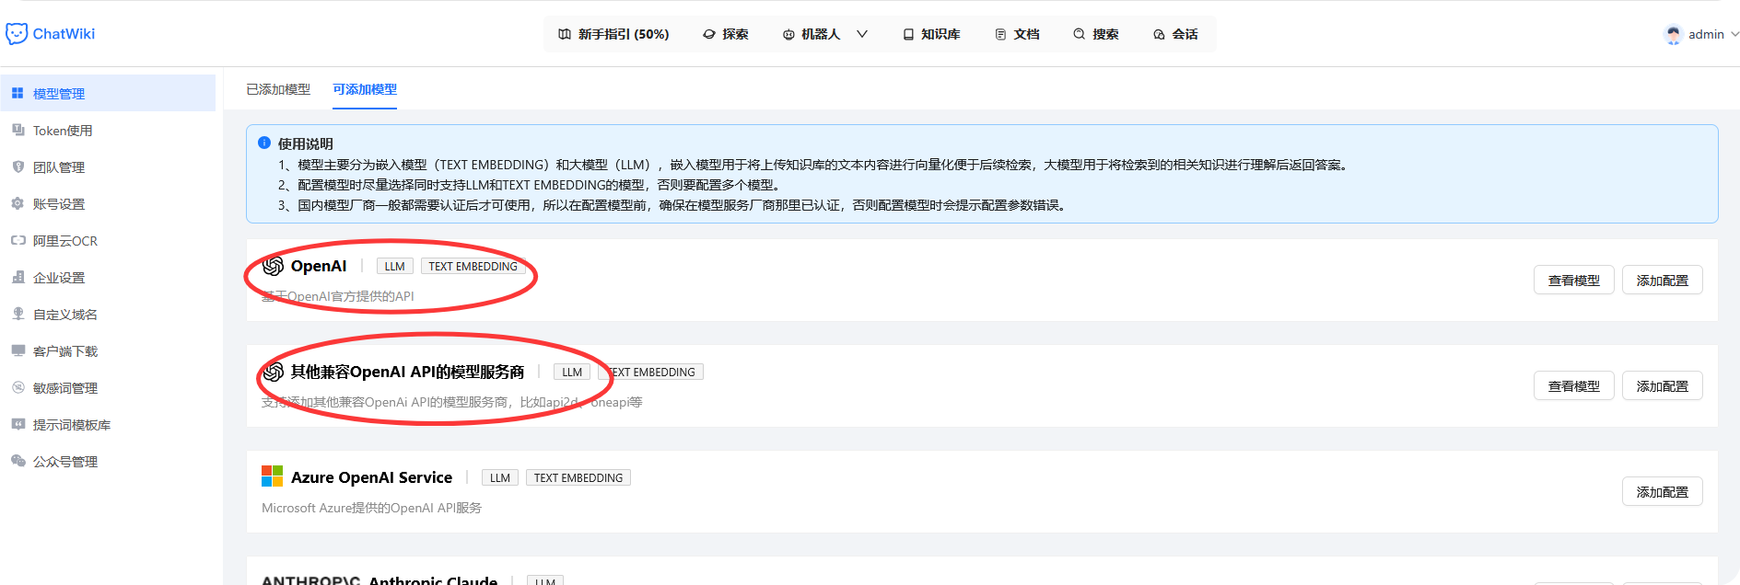Image resolution: width=1740 pixels, height=585 pixels.
Task: Open 团队管理 in sidebar
Action: pyautogui.click(x=108, y=166)
